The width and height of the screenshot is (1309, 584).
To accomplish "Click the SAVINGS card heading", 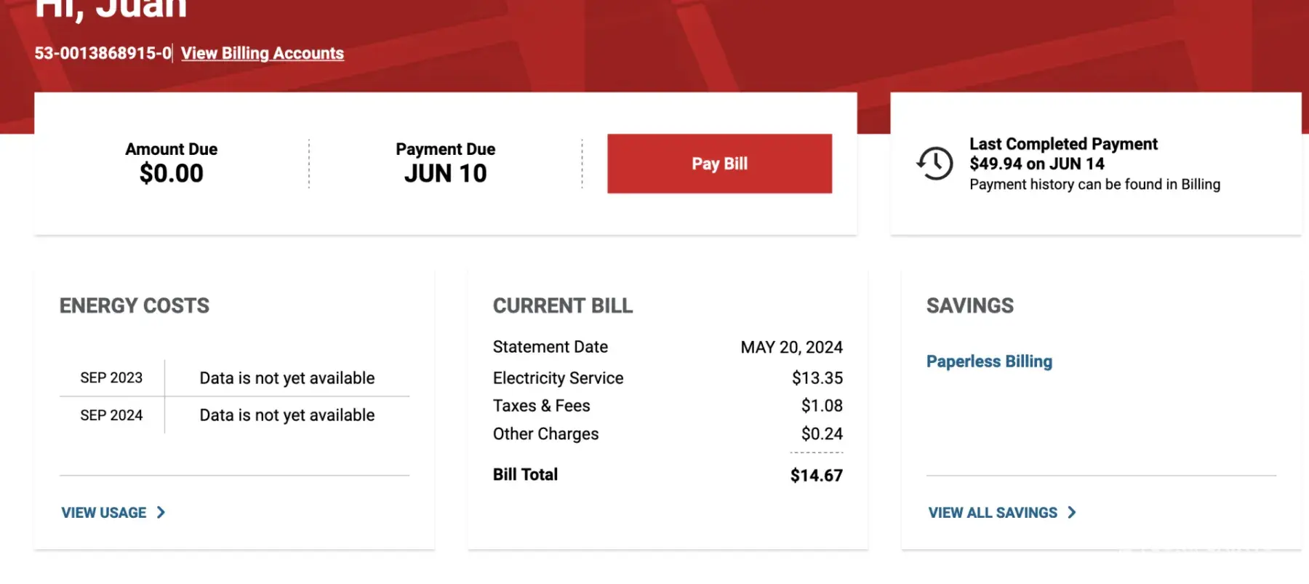I will (969, 305).
